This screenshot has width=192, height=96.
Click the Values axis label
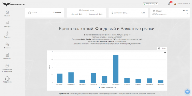pos(50,67)
